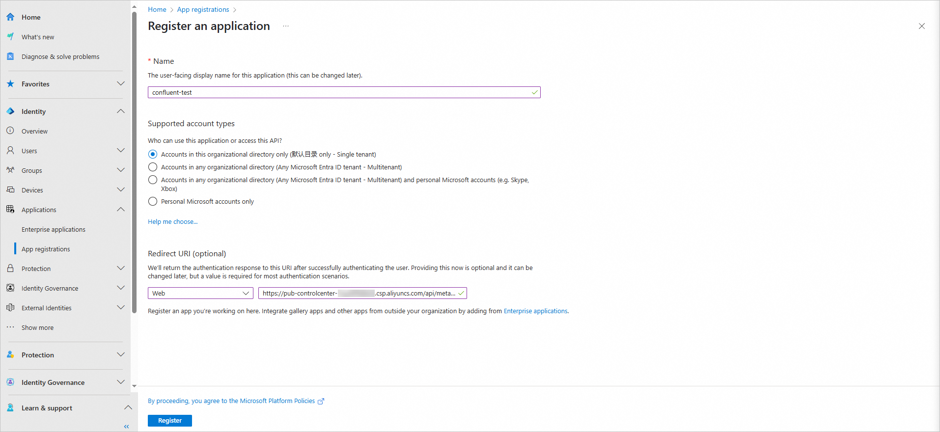Click the Learn & support icon

(10, 407)
